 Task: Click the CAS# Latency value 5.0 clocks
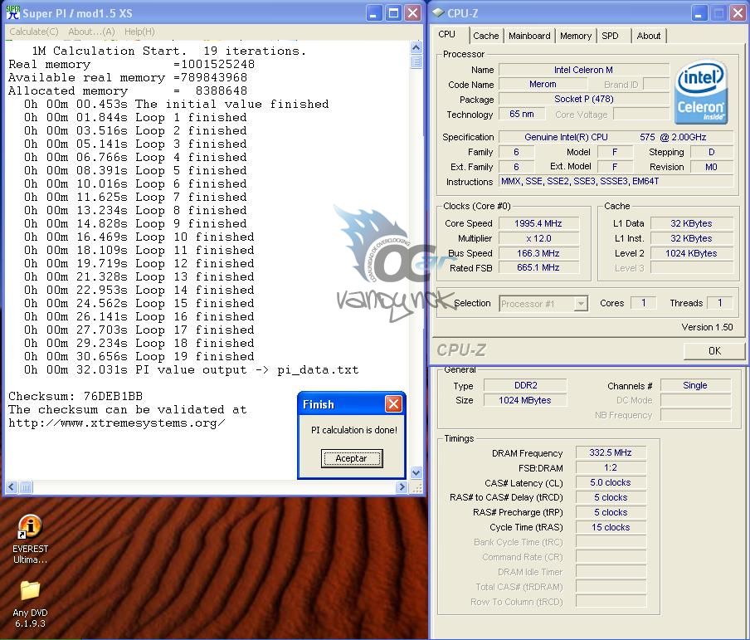click(611, 482)
